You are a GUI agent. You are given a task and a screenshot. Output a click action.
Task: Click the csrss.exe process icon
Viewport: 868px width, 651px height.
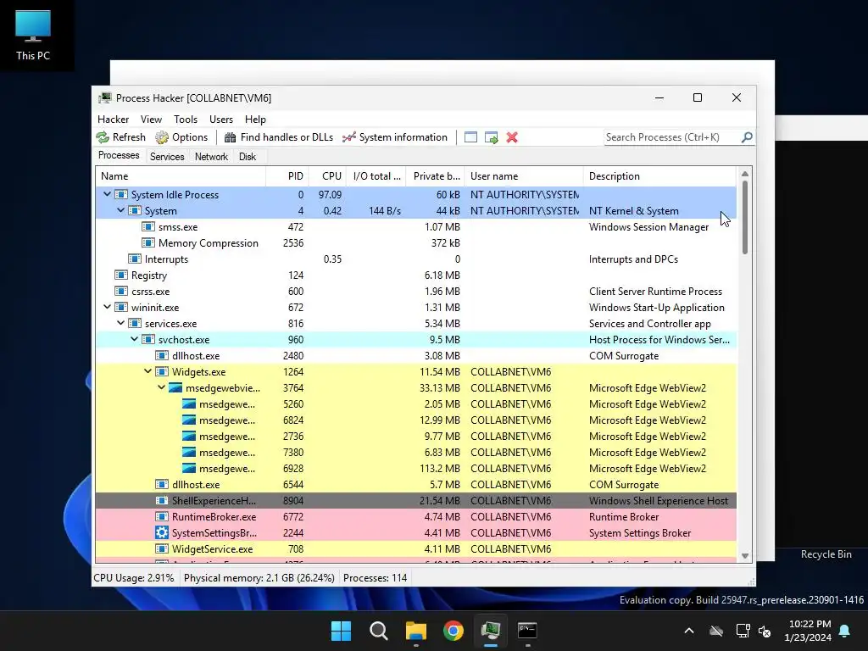pyautogui.click(x=120, y=292)
